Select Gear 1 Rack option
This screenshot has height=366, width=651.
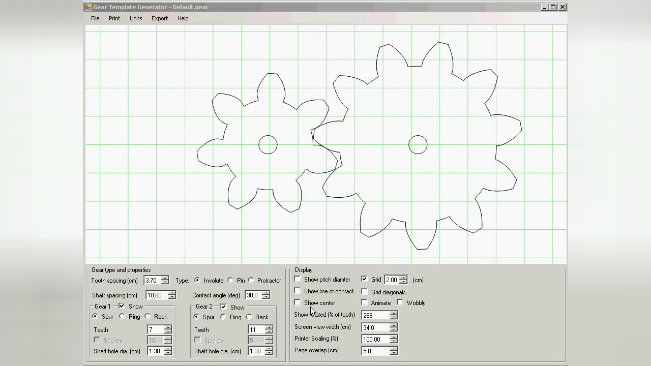[147, 316]
